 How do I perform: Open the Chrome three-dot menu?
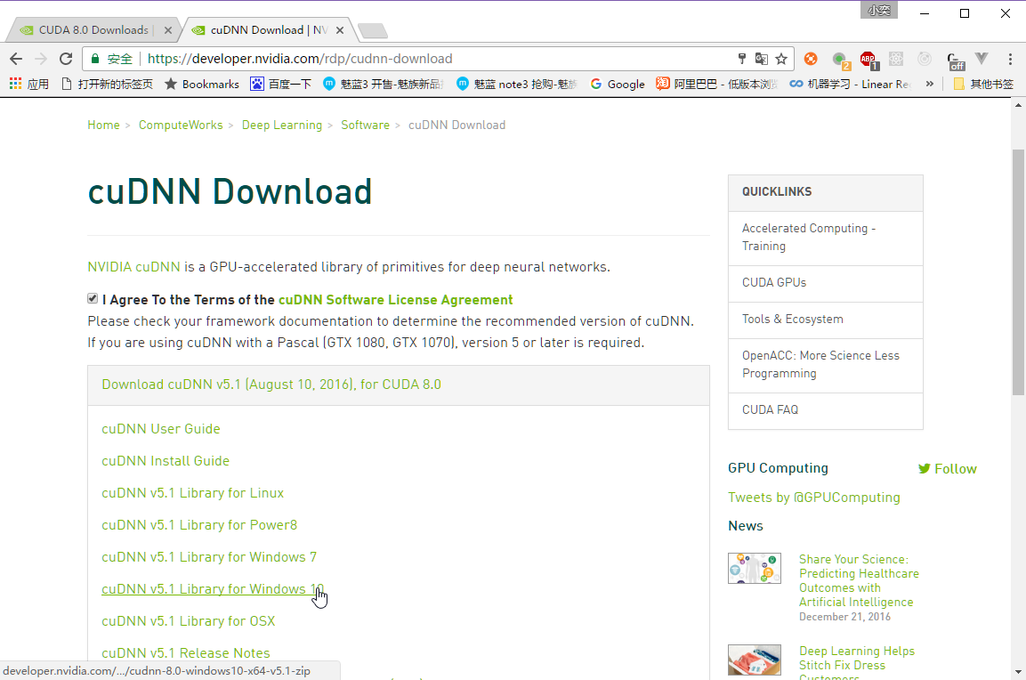(x=1010, y=59)
